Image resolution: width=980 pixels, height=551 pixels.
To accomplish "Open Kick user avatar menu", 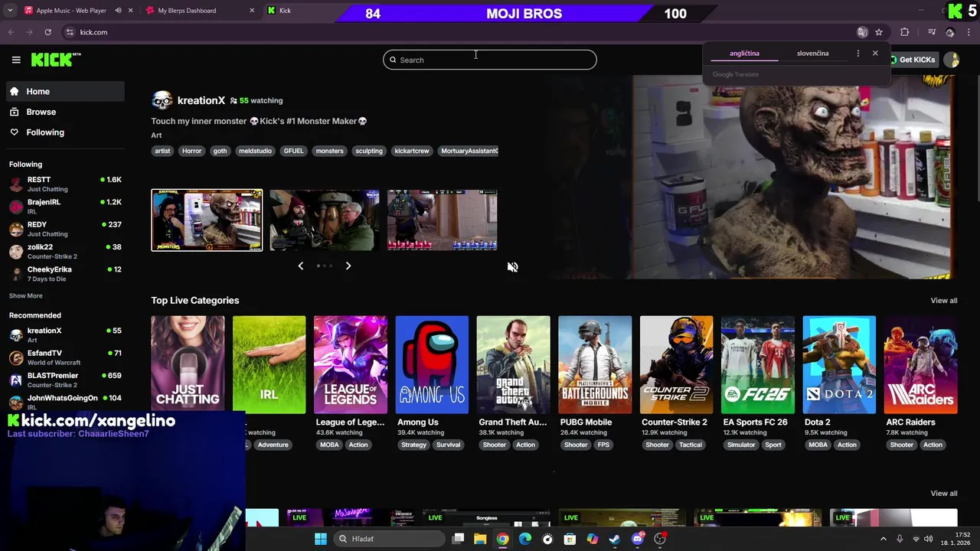I will (952, 60).
